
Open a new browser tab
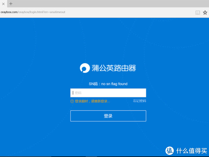pos(11,3)
